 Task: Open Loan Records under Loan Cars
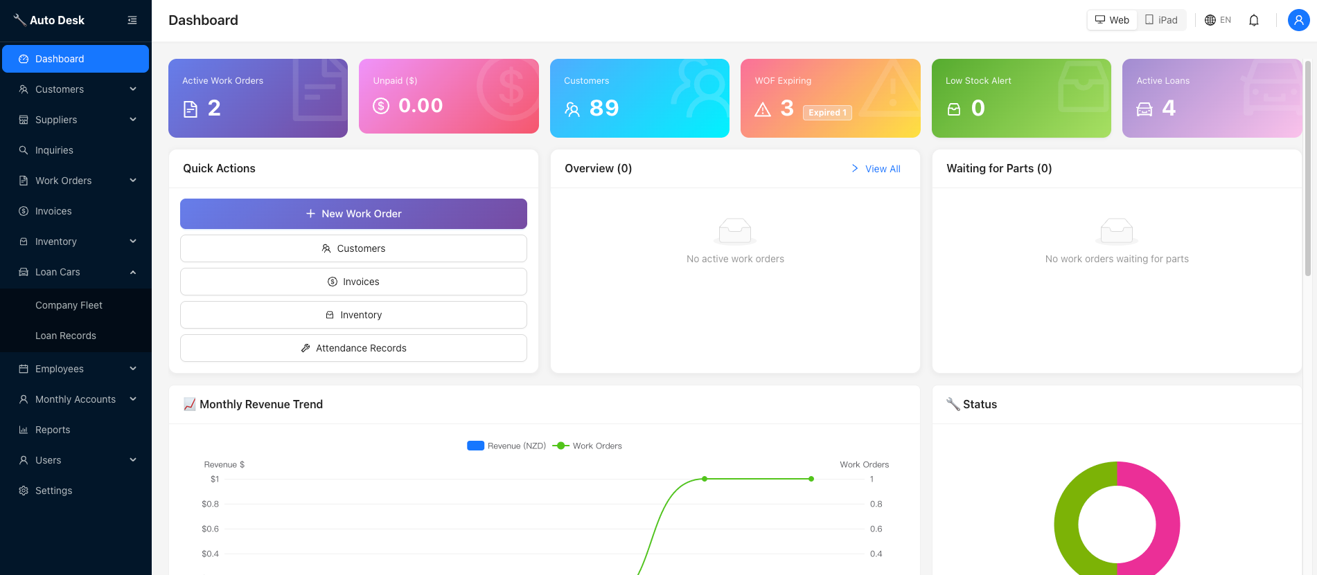(x=76, y=336)
